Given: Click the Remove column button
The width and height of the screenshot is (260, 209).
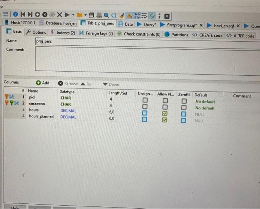Looking at the screenshot, I should [68, 84].
